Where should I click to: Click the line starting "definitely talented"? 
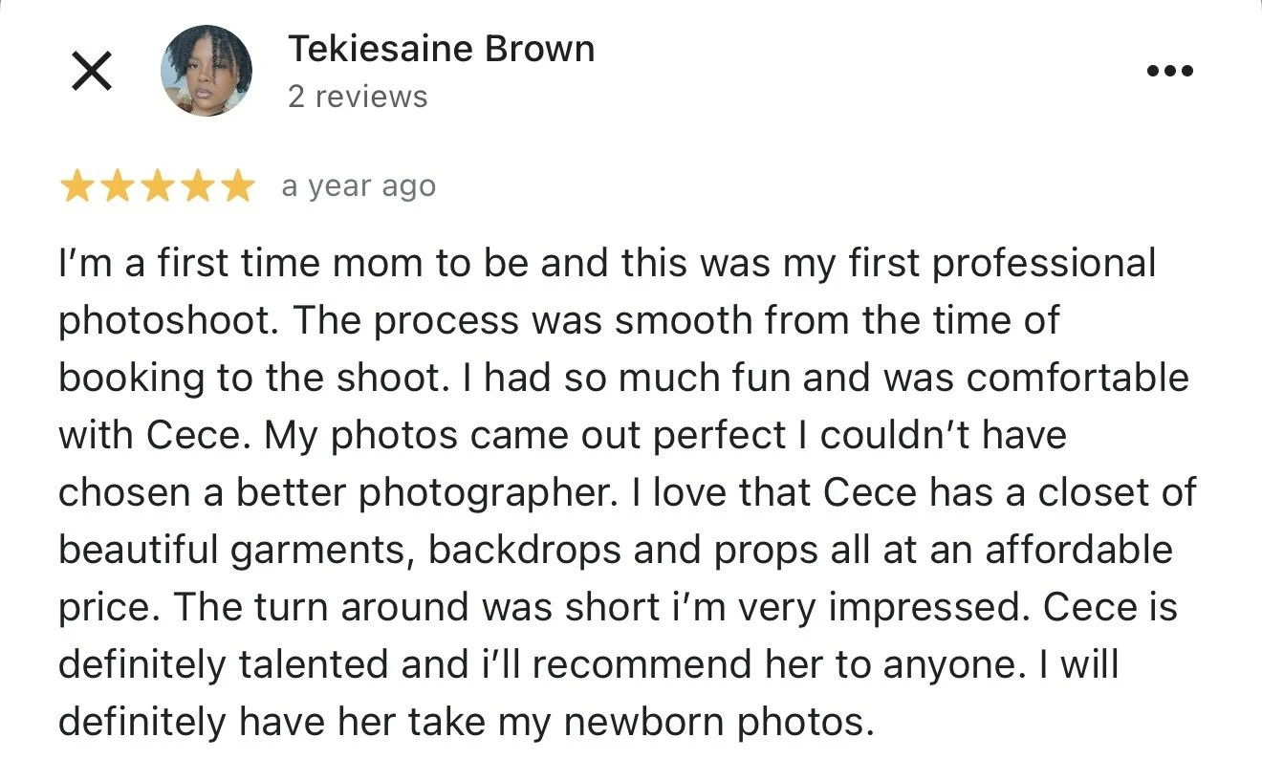[588, 665]
